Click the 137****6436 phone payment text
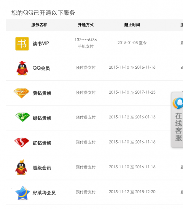 click(x=86, y=40)
